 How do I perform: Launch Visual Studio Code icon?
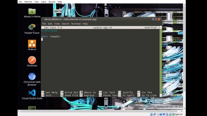[x=32, y=93]
